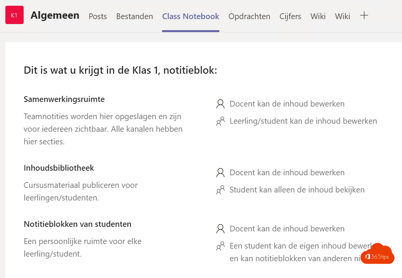
Task: Click the docent person icon beside Samenwerkingsruimte
Action: tap(220, 103)
